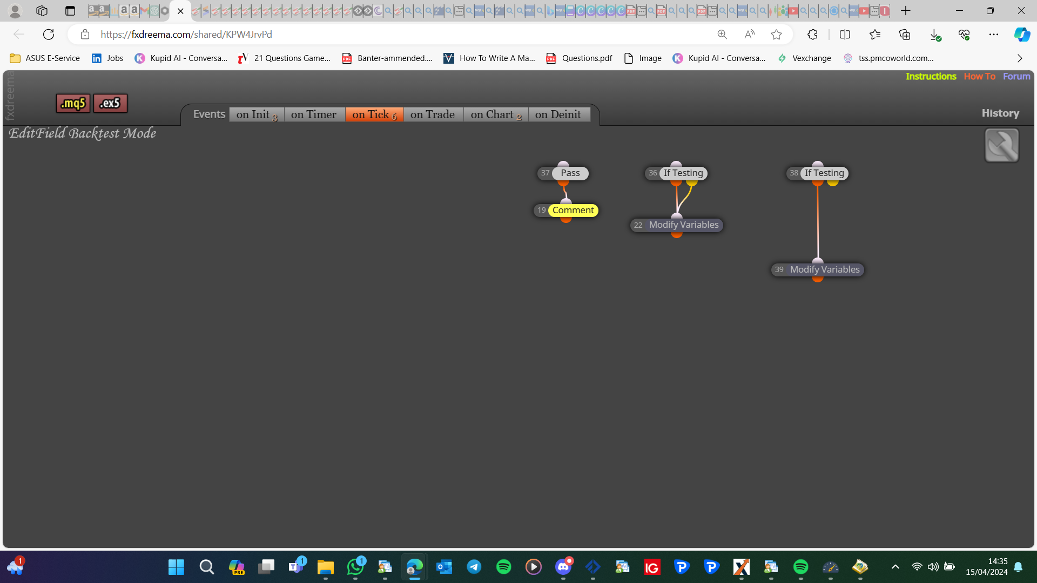This screenshot has width=1037, height=583.
Task: Open the Forum link
Action: 1016,77
